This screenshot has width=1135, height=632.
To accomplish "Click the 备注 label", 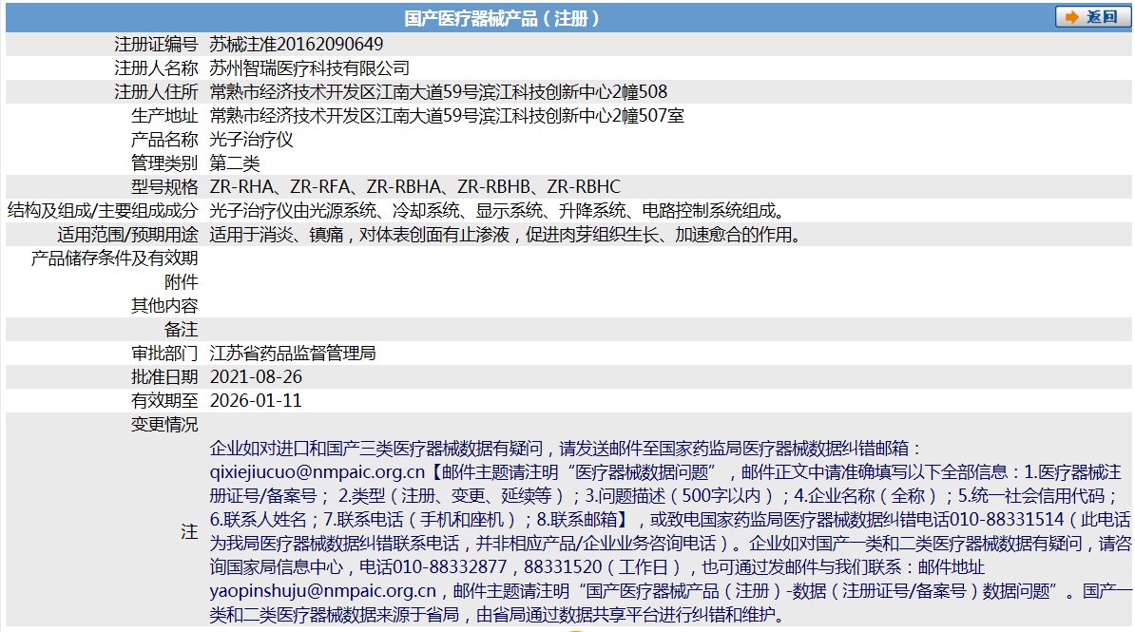I will tap(181, 330).
